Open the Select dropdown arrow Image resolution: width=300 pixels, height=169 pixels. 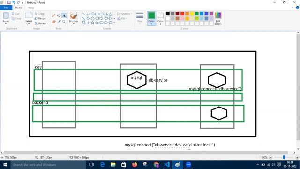(x=29, y=24)
